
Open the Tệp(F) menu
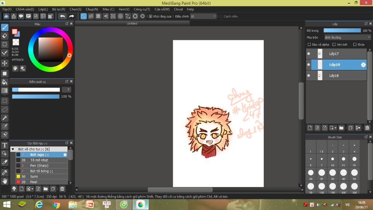(x=7, y=9)
